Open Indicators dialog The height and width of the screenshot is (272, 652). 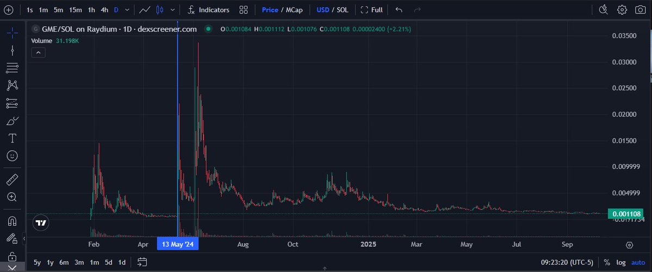208,10
